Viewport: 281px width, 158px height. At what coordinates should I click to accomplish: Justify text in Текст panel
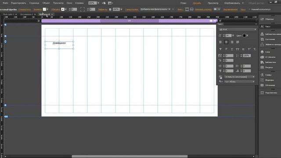coord(238,42)
